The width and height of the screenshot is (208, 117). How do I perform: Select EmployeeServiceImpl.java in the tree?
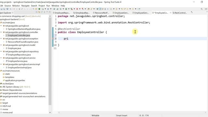(x=19, y=68)
